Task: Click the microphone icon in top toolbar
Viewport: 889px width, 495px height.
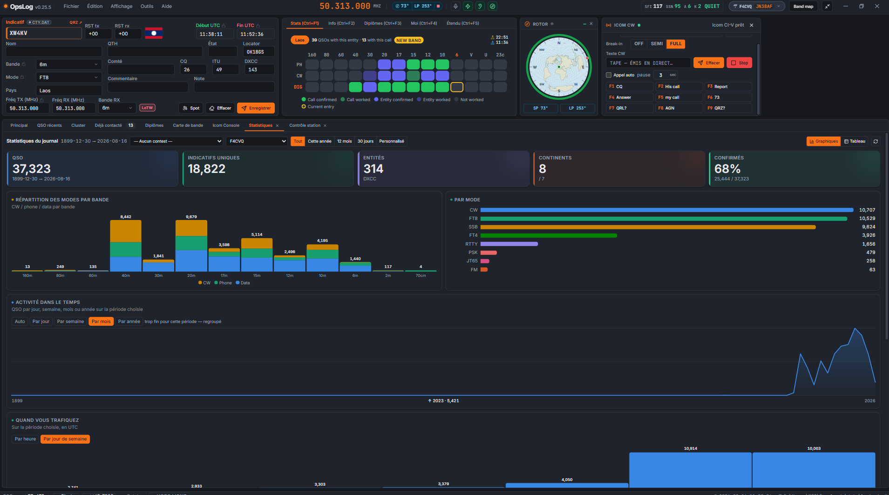Action: coord(455,6)
